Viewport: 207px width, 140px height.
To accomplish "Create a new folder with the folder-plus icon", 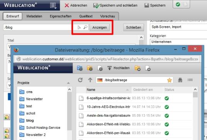I will (x=137, y=68).
